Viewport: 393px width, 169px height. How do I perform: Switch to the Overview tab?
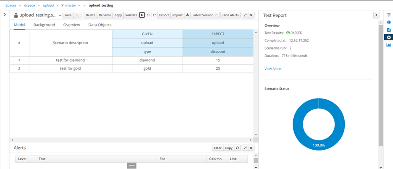pos(72,25)
